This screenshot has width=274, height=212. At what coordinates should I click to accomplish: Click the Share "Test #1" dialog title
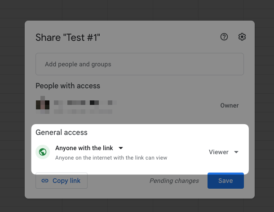68,38
